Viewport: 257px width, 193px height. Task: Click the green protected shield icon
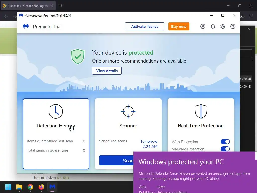click(x=78, y=56)
